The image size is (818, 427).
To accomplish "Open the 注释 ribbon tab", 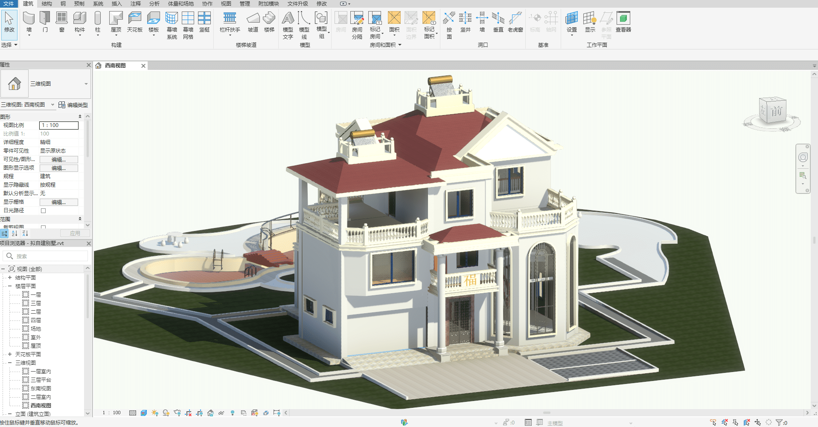I will point(136,3).
